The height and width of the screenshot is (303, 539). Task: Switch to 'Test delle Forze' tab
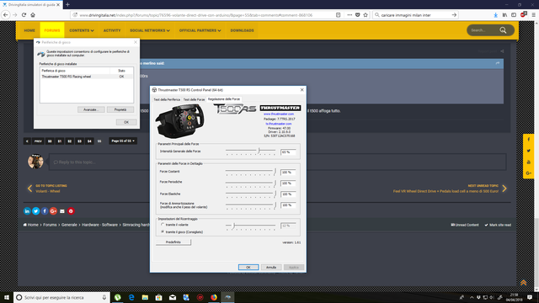194,99
